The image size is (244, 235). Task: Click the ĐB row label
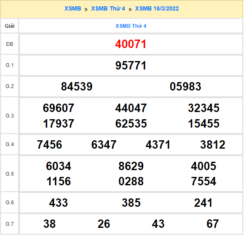point(10,44)
